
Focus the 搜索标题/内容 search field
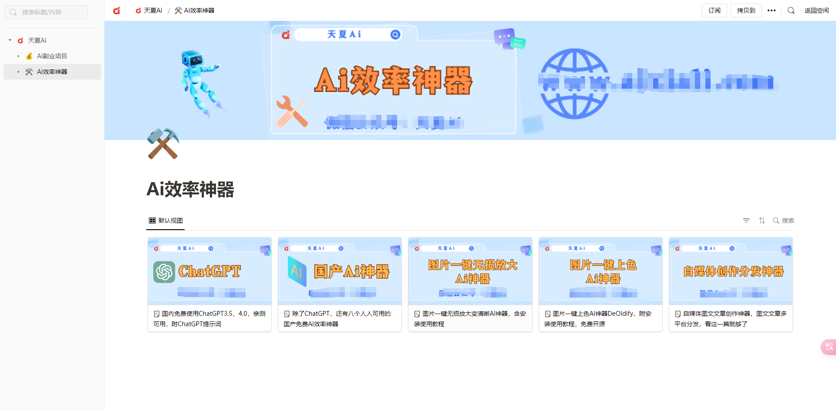tap(46, 12)
